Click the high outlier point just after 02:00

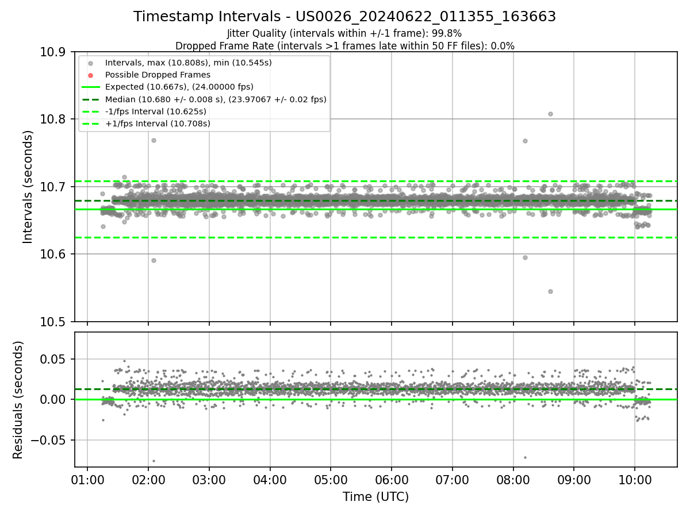(154, 140)
